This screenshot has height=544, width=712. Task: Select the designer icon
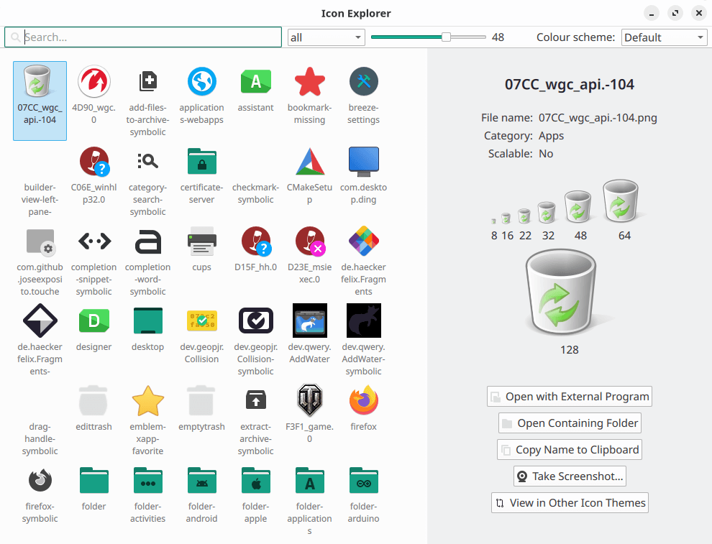tap(94, 321)
